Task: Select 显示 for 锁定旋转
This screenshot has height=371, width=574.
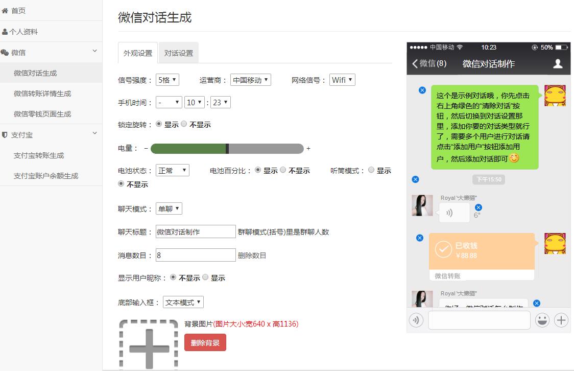Action: tap(159, 124)
